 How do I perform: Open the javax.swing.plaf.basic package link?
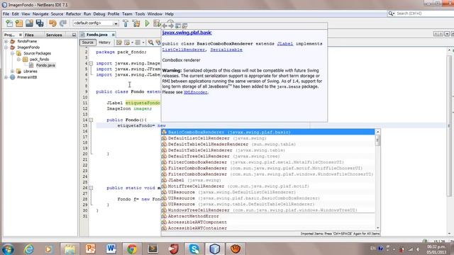pos(187,33)
